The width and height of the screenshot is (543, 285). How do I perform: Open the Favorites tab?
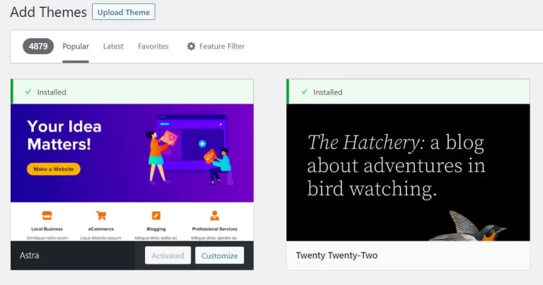pos(153,47)
